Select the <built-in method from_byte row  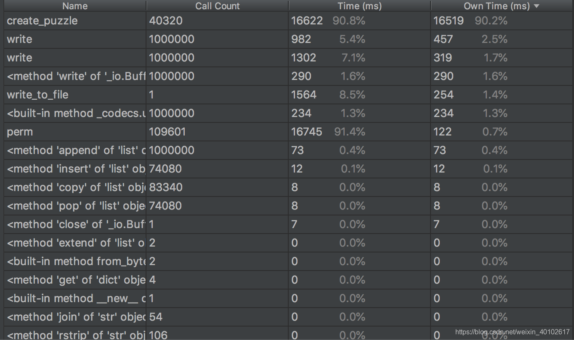[288, 261]
